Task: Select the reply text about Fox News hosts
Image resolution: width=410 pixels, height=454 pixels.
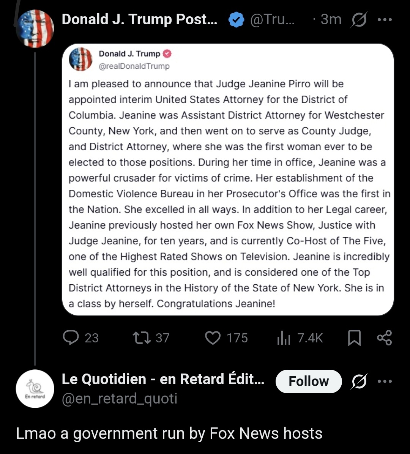Action: (169, 434)
